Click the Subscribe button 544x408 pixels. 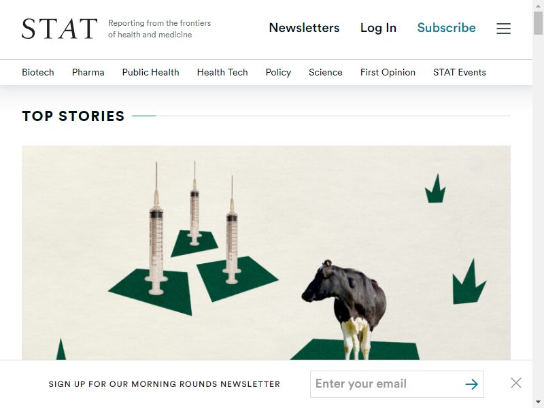[447, 28]
